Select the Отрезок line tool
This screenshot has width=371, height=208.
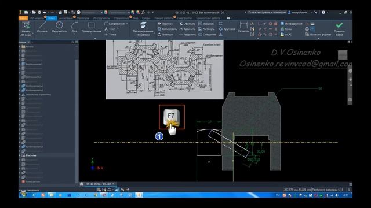pyautogui.click(x=42, y=27)
